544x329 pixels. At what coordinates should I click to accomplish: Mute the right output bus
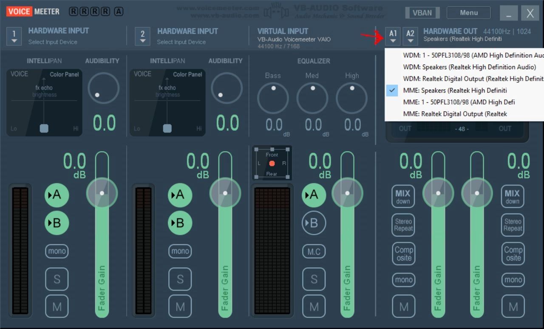click(x=513, y=307)
